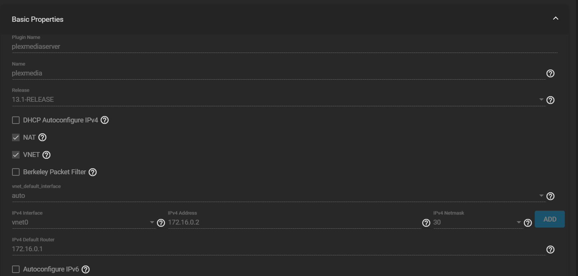The image size is (578, 276).
Task: Open help tooltip for Name field
Action: pyautogui.click(x=550, y=74)
